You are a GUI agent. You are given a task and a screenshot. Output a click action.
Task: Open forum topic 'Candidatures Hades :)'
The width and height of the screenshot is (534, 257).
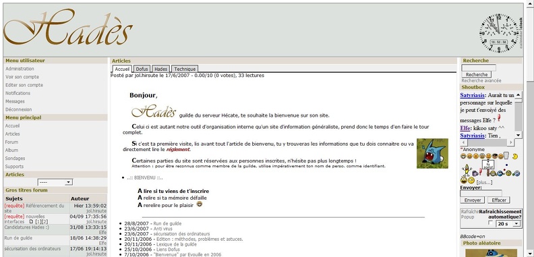(x=26, y=227)
